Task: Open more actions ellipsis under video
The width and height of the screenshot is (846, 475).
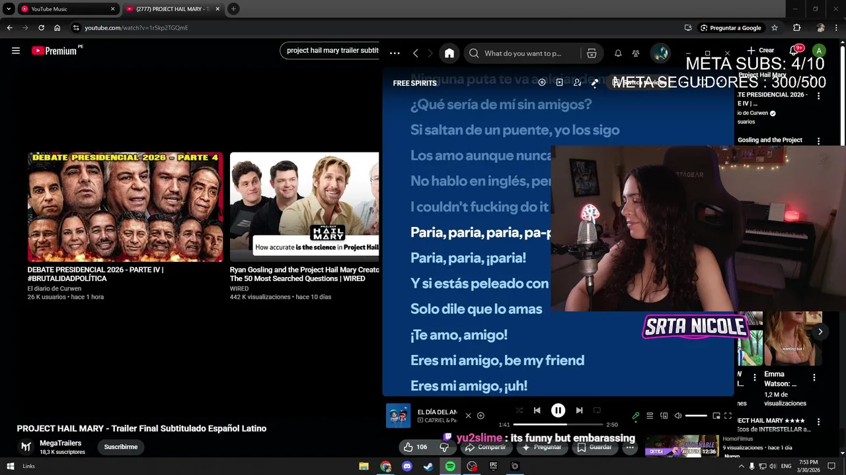Action: point(630,447)
